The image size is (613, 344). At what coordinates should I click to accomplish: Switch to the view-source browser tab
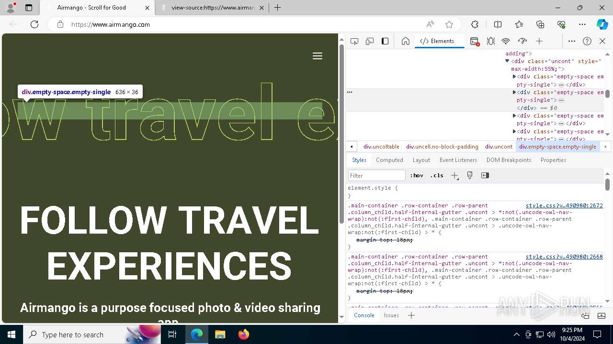click(x=212, y=8)
